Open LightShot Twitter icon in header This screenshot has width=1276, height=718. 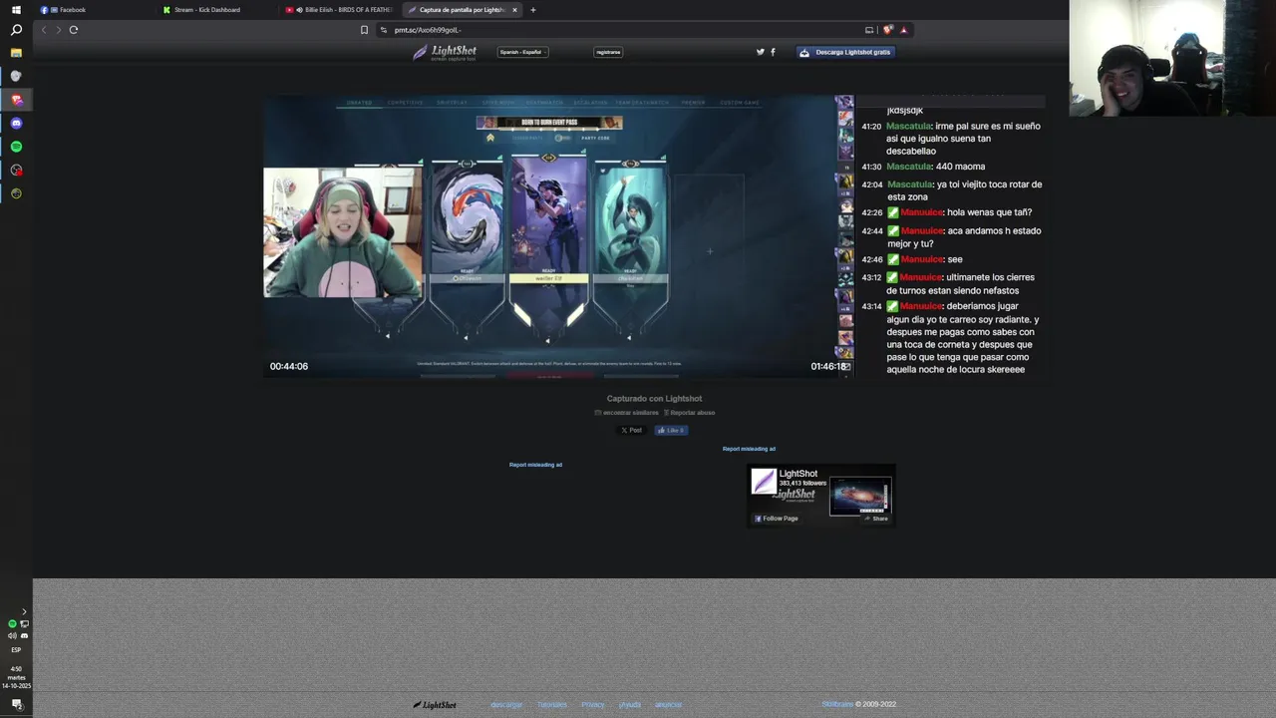(x=761, y=52)
